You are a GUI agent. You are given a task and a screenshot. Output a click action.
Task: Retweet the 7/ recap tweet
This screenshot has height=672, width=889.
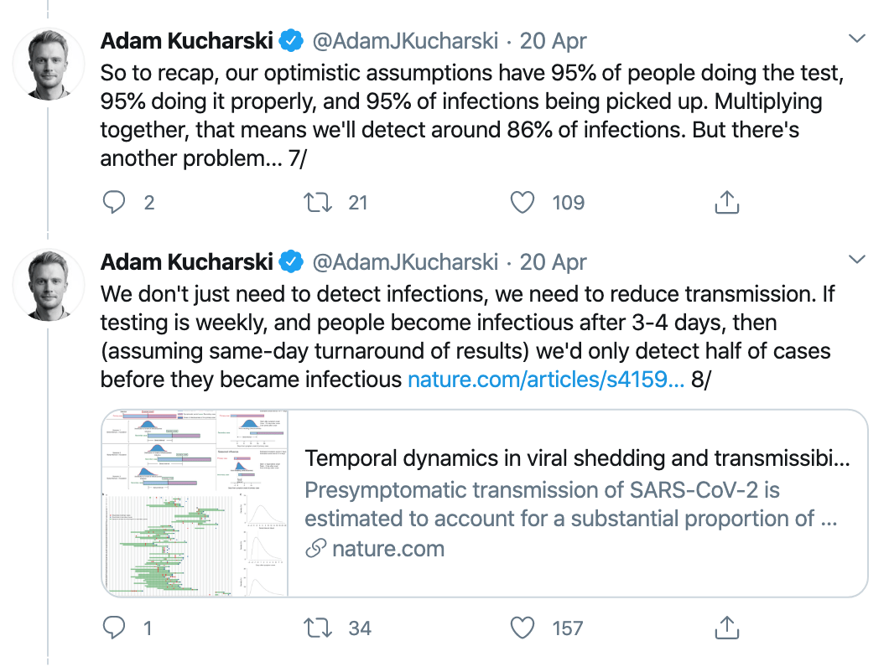317,202
